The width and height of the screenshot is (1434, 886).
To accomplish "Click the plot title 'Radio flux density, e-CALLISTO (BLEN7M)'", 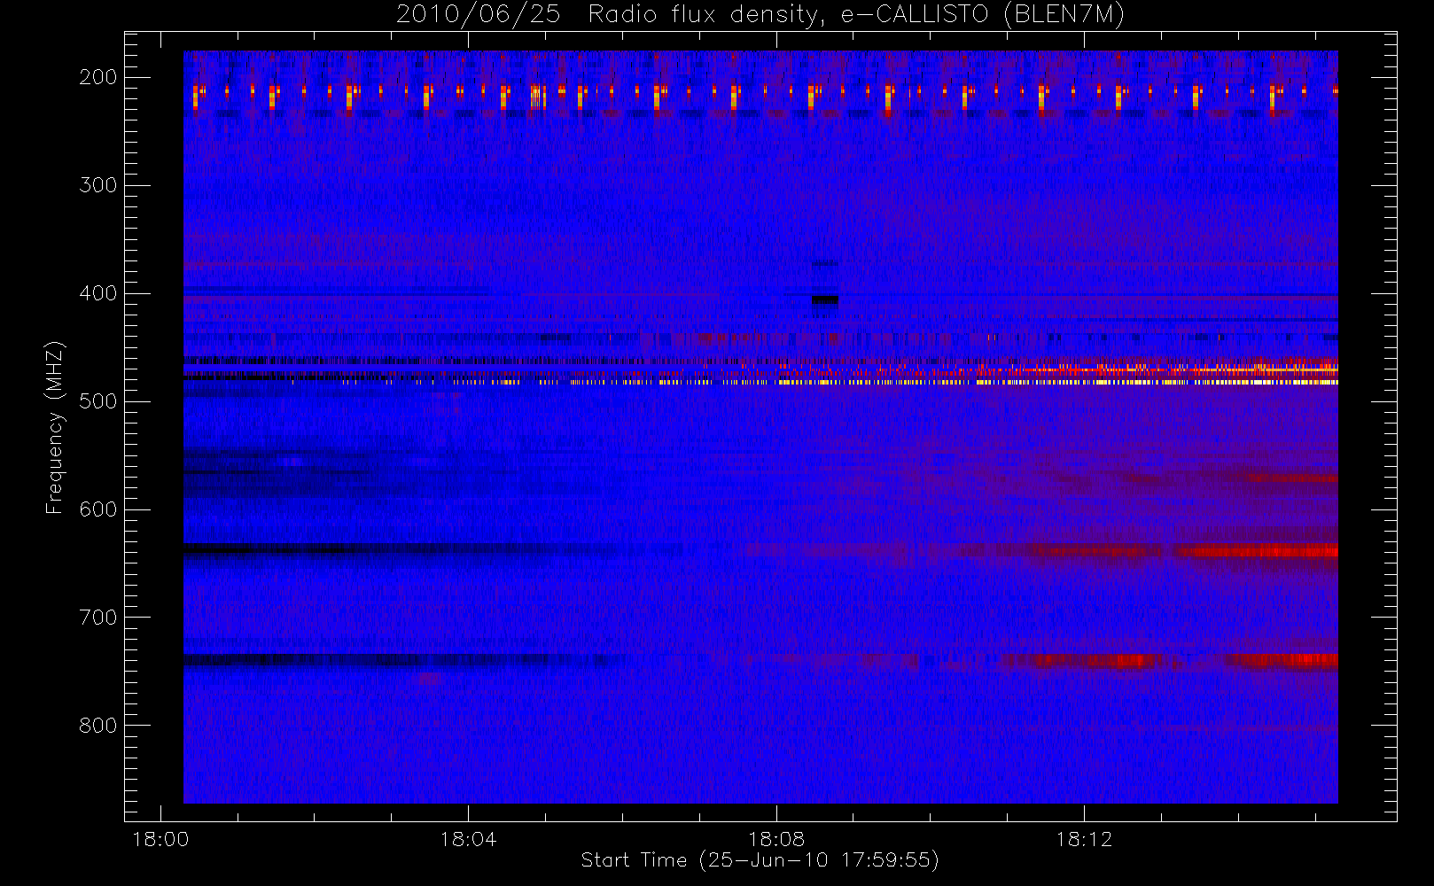I will pyautogui.click(x=856, y=15).
